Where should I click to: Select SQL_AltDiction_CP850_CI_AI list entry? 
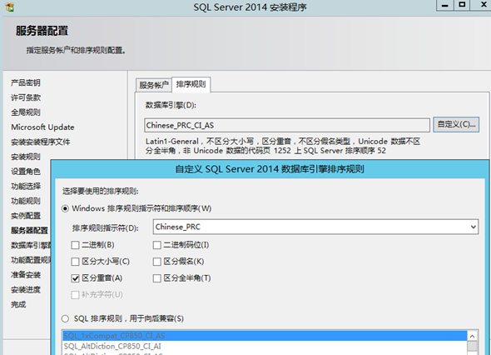[265, 346]
